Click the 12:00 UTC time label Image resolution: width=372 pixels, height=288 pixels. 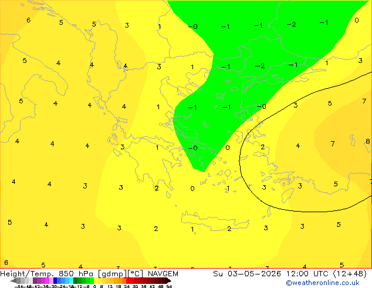(x=309, y=274)
